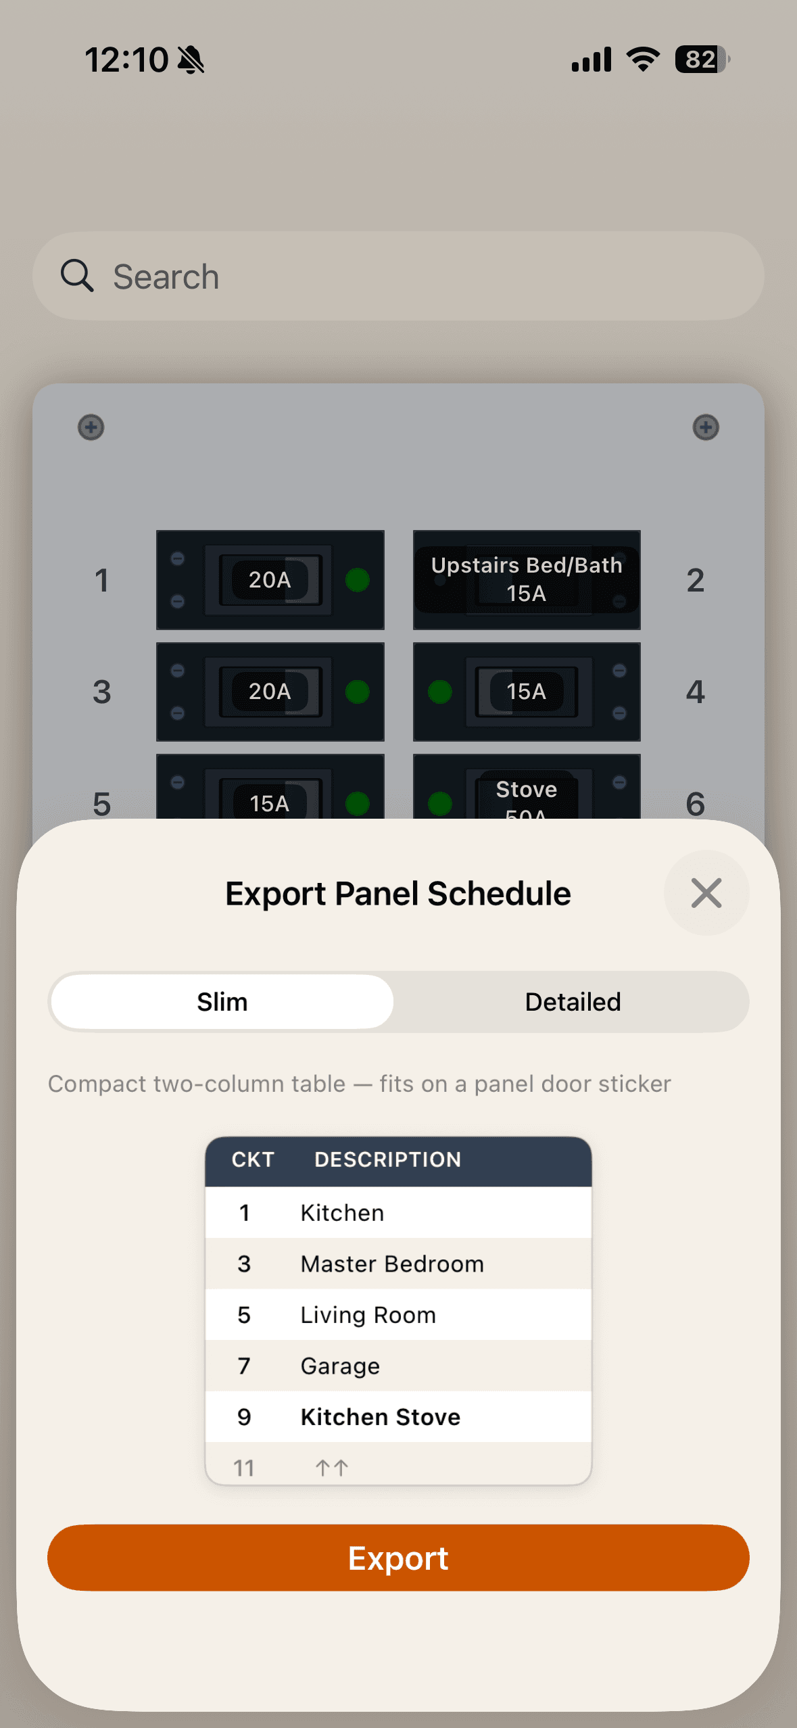Viewport: 797px width, 1728px height.
Task: Close the Export Panel Schedule sheet
Action: pyautogui.click(x=706, y=893)
